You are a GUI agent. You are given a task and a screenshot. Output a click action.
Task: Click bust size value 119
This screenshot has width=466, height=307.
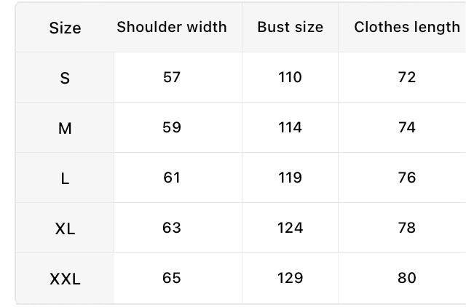pos(290,178)
